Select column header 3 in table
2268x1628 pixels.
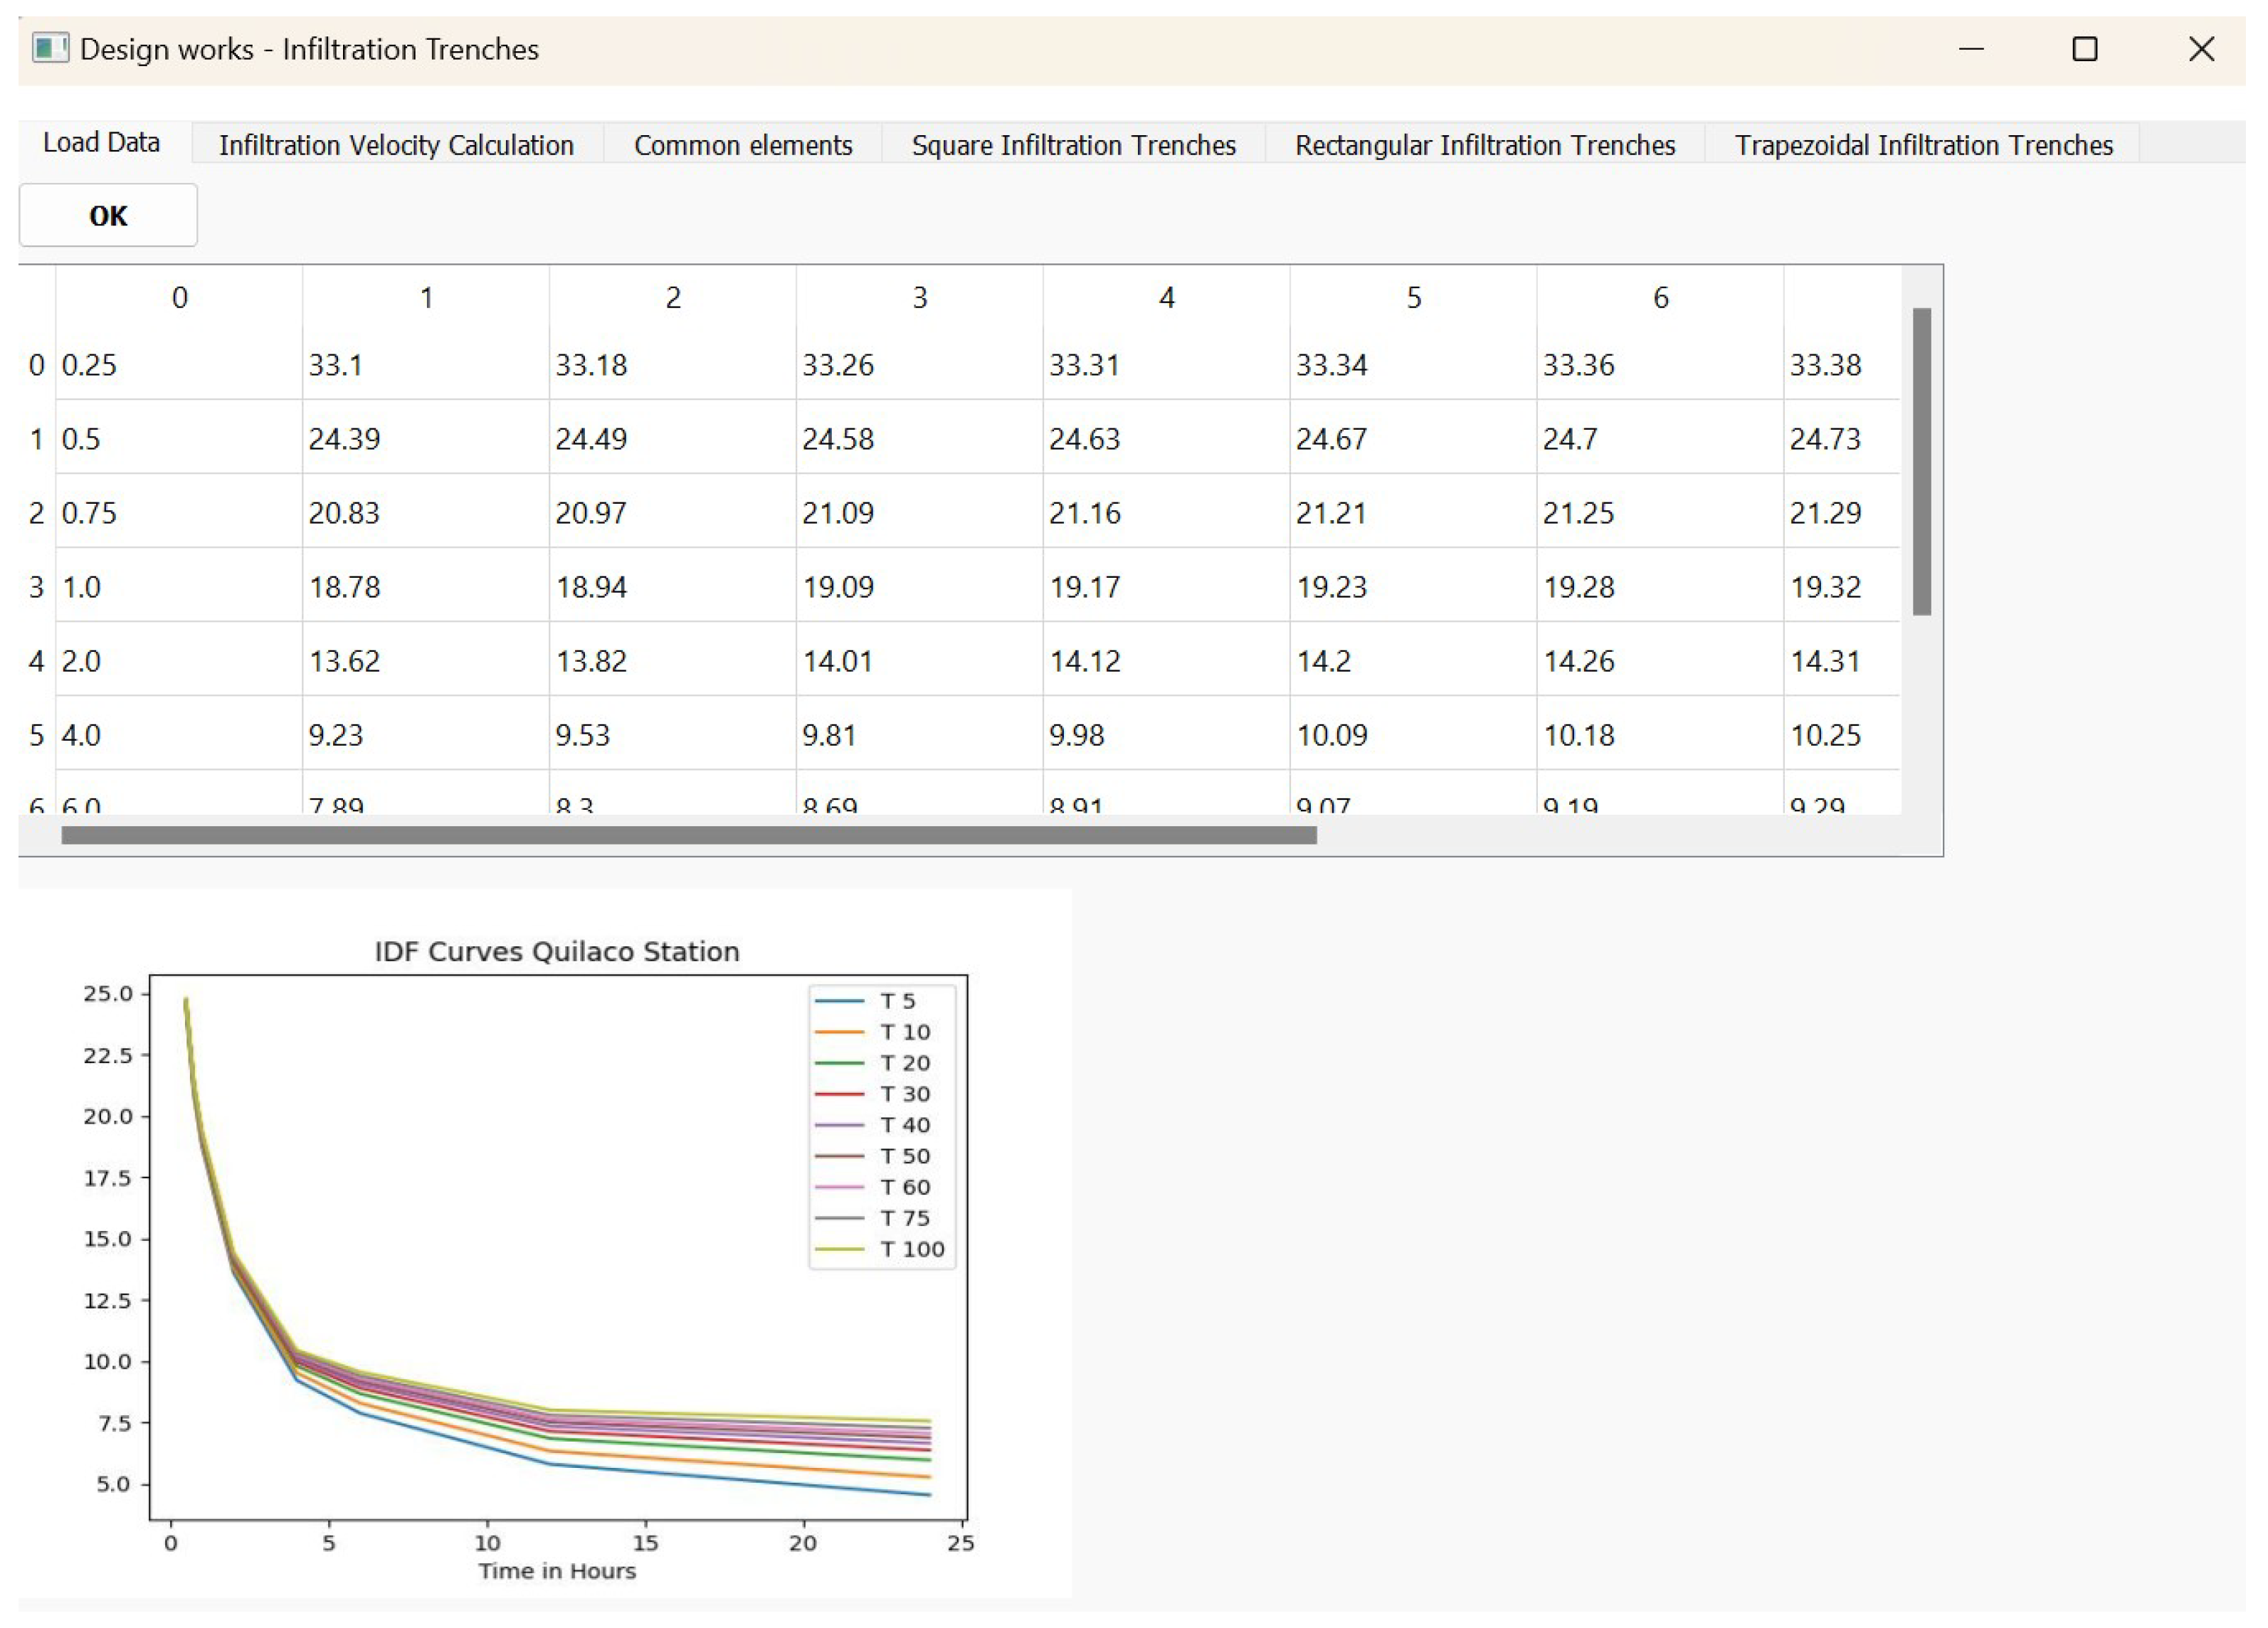[919, 297]
